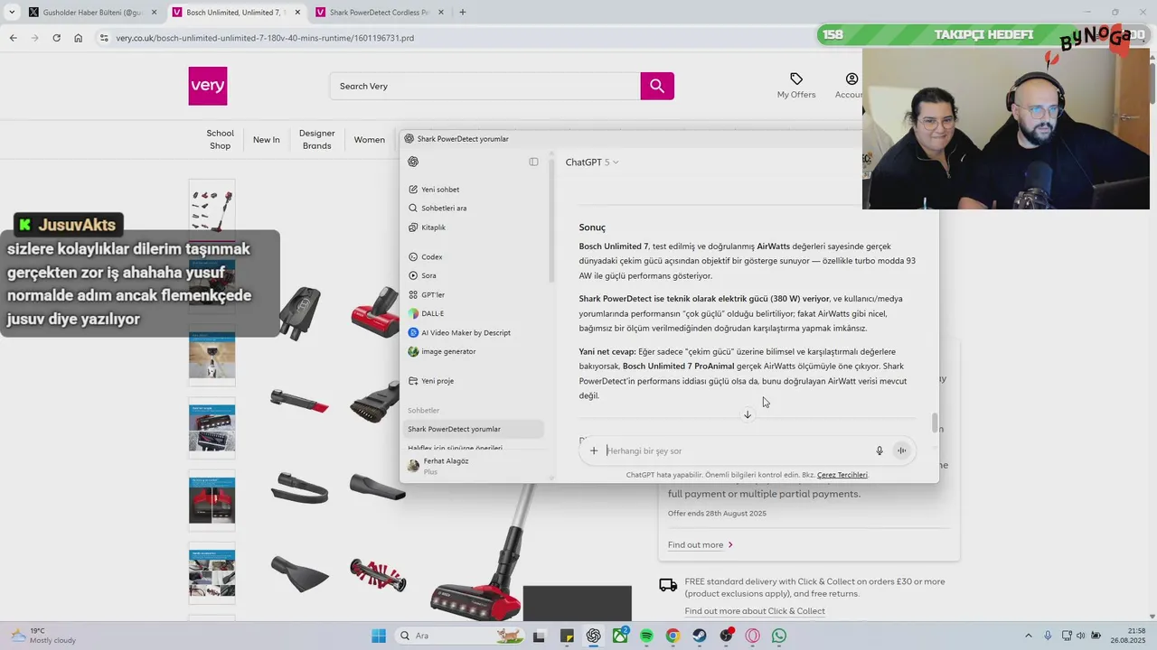The height and width of the screenshot is (650, 1157).
Task: Open OBS Studio from the taskbar
Action: (726, 636)
